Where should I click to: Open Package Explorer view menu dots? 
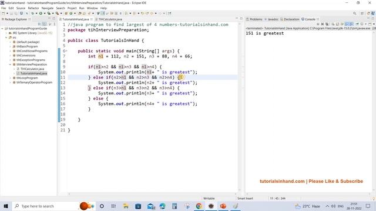[x=55, y=24]
